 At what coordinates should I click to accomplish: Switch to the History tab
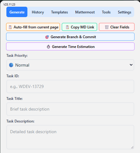38,12
